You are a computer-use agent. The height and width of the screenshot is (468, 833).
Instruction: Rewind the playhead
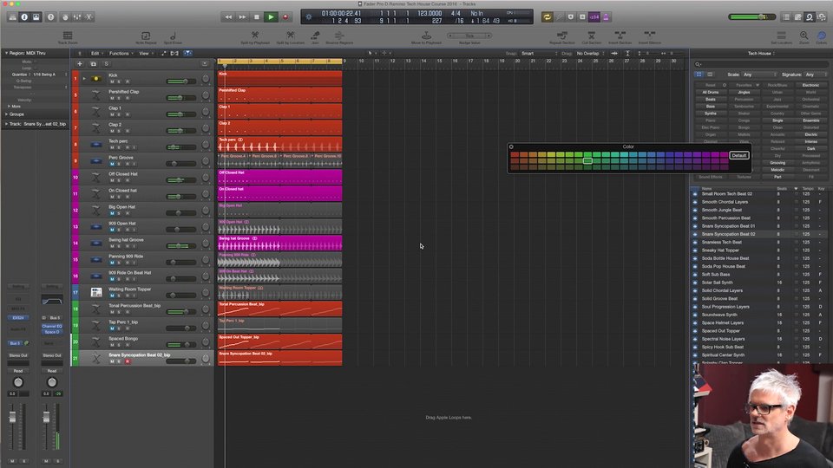click(228, 17)
